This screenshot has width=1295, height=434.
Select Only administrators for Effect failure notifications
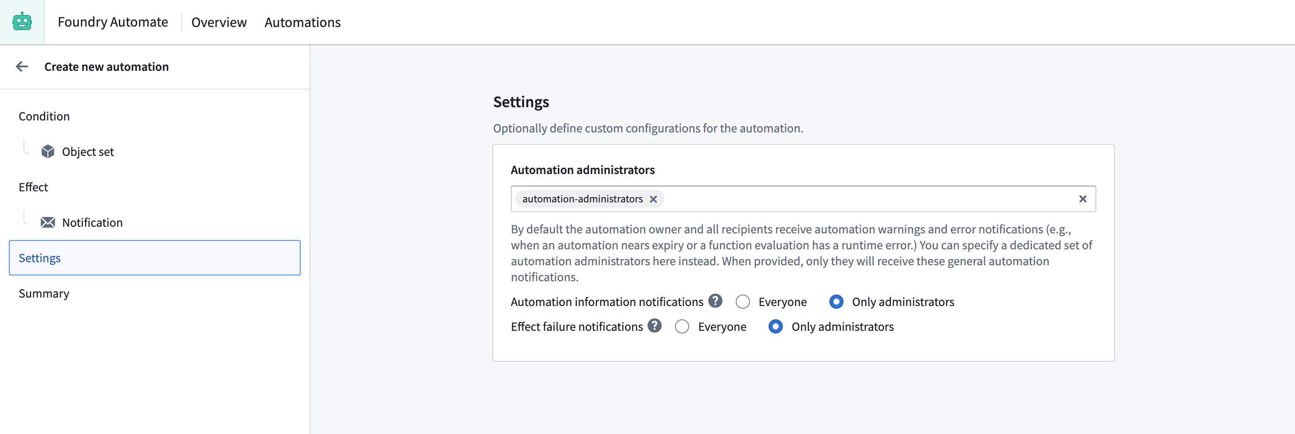tap(775, 327)
